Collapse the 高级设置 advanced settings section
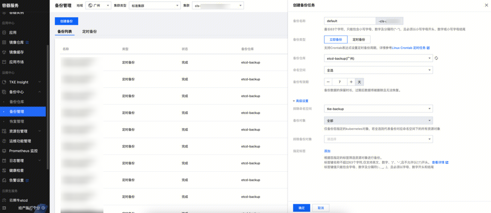 [300, 101]
